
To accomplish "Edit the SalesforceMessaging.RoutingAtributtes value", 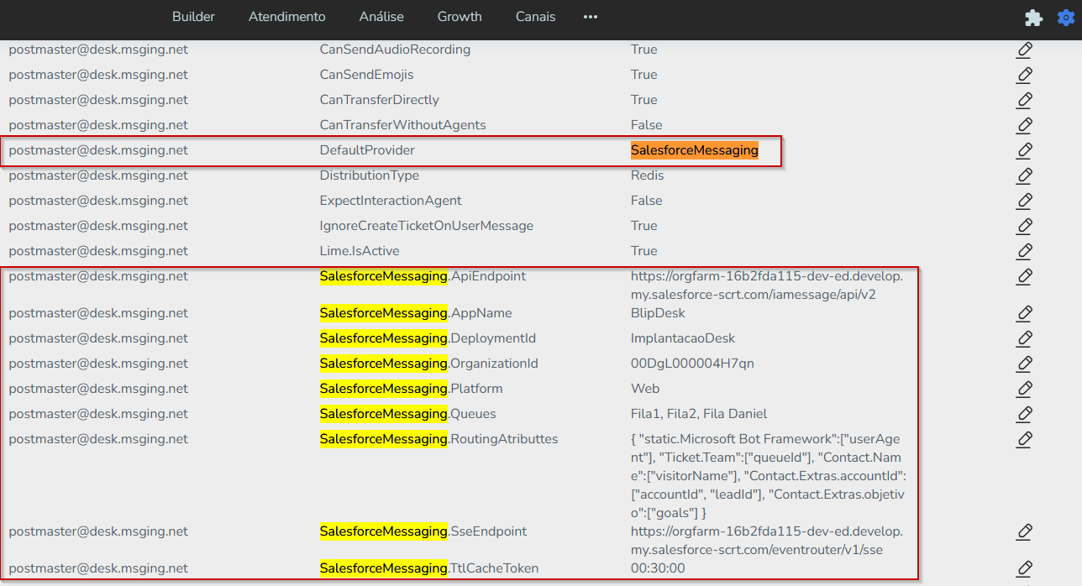I will point(1024,439).
